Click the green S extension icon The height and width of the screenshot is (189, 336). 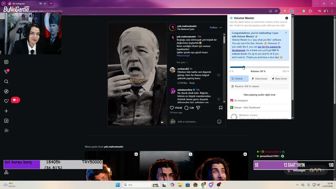pos(304,11)
